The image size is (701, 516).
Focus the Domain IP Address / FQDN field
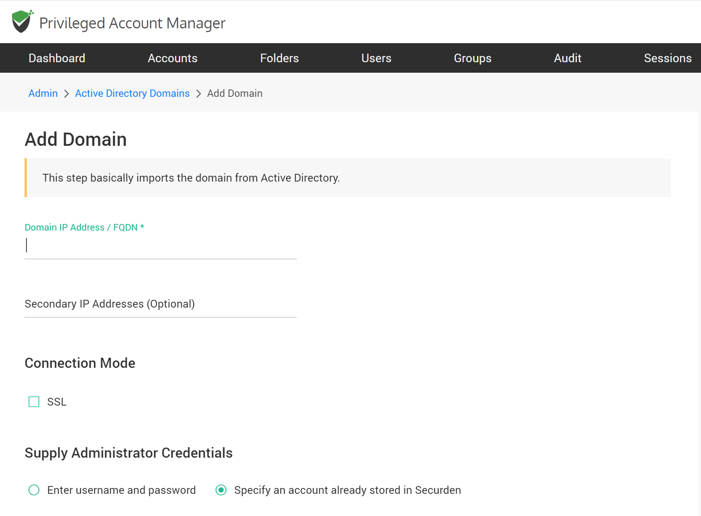160,246
